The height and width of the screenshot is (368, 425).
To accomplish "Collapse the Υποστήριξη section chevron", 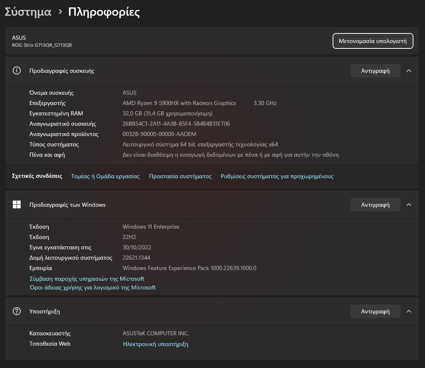I will pyautogui.click(x=409, y=311).
